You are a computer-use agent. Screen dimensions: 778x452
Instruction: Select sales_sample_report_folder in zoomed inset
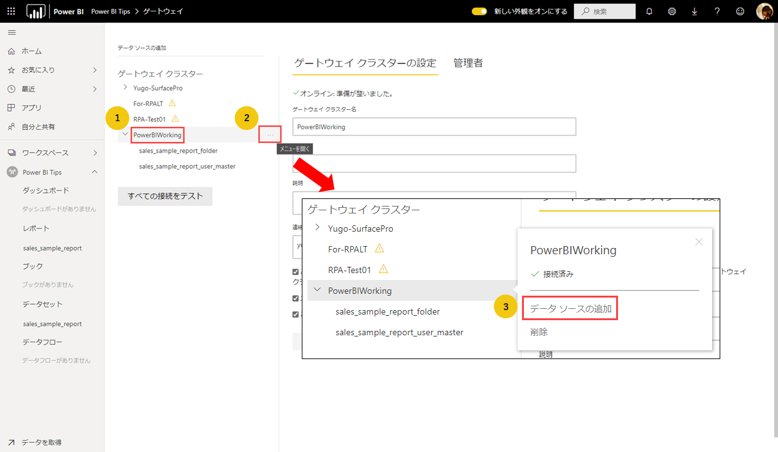pos(388,311)
